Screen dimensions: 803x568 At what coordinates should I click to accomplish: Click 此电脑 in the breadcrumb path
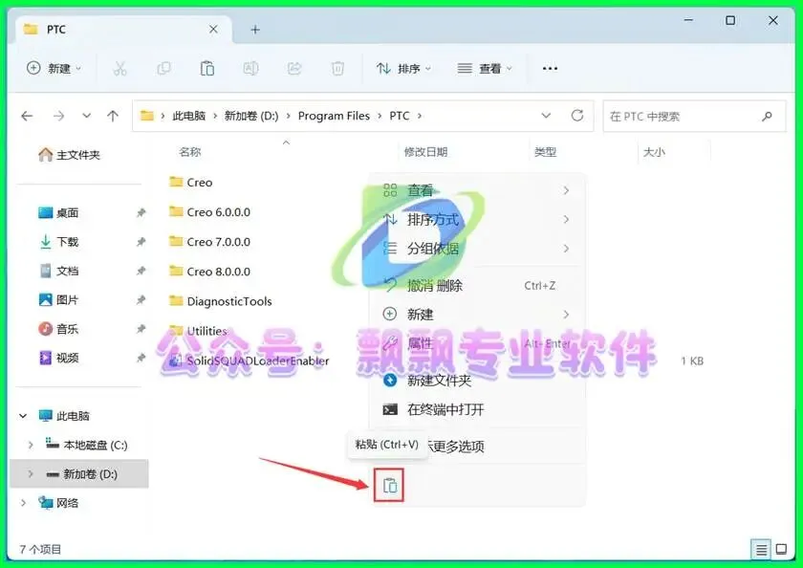point(188,117)
